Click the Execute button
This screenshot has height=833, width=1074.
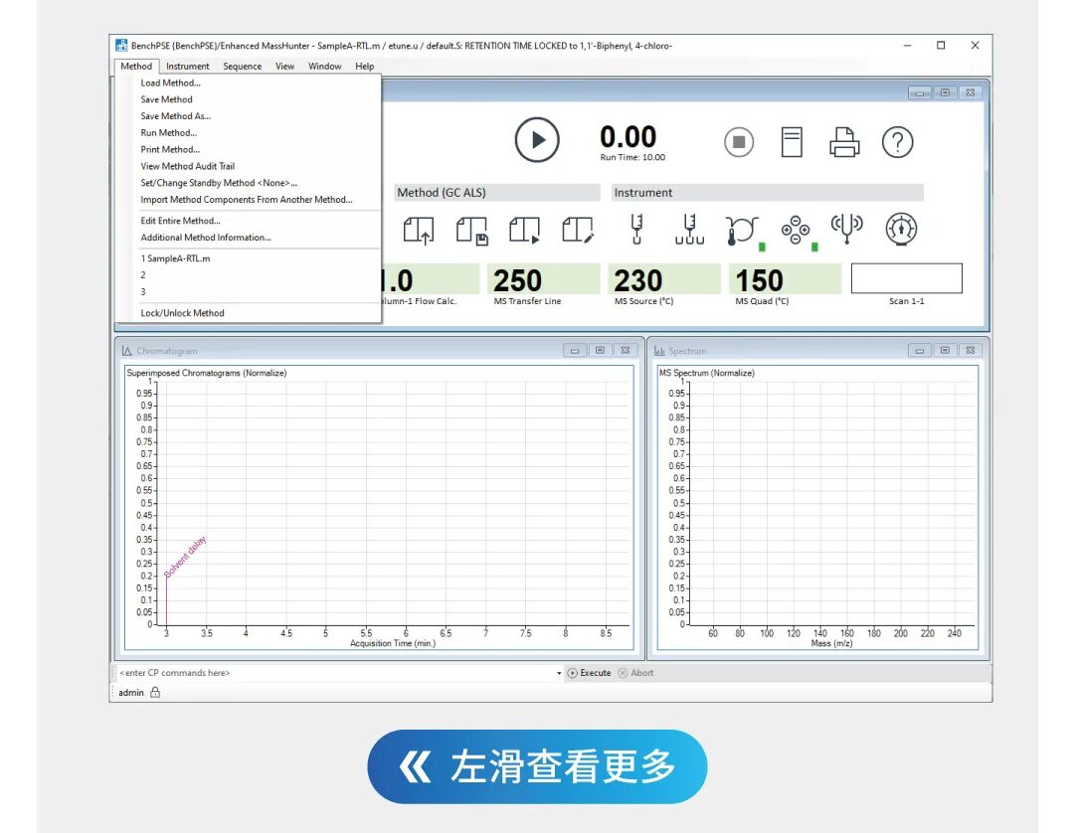click(589, 673)
